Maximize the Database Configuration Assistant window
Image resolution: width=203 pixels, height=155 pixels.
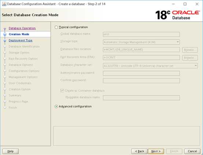[x=185, y=4]
